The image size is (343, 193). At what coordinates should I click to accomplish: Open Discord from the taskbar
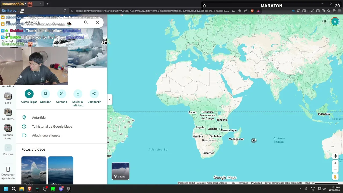(61, 189)
